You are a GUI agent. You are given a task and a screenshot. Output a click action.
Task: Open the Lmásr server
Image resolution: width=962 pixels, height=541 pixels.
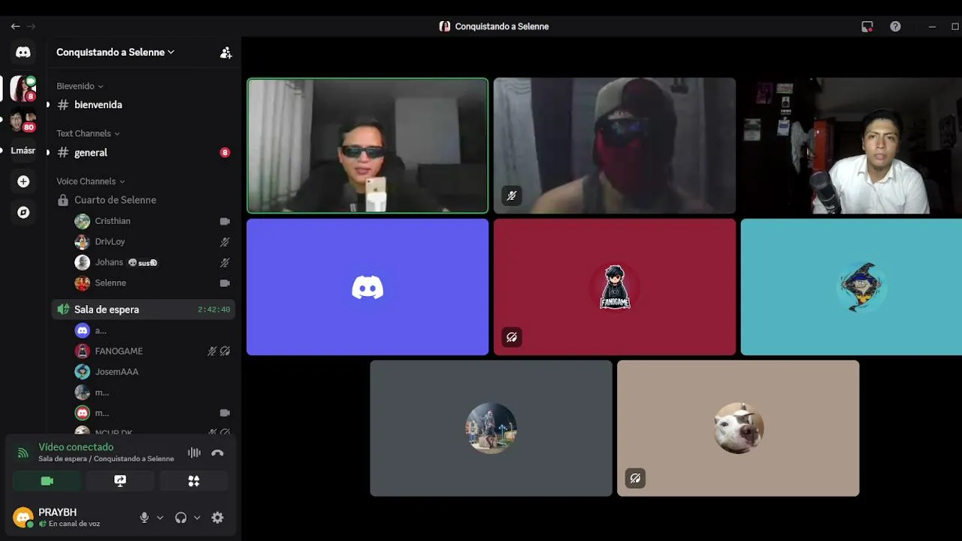23,150
